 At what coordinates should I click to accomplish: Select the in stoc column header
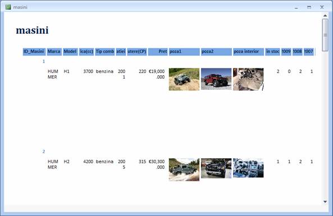pyautogui.click(x=273, y=52)
